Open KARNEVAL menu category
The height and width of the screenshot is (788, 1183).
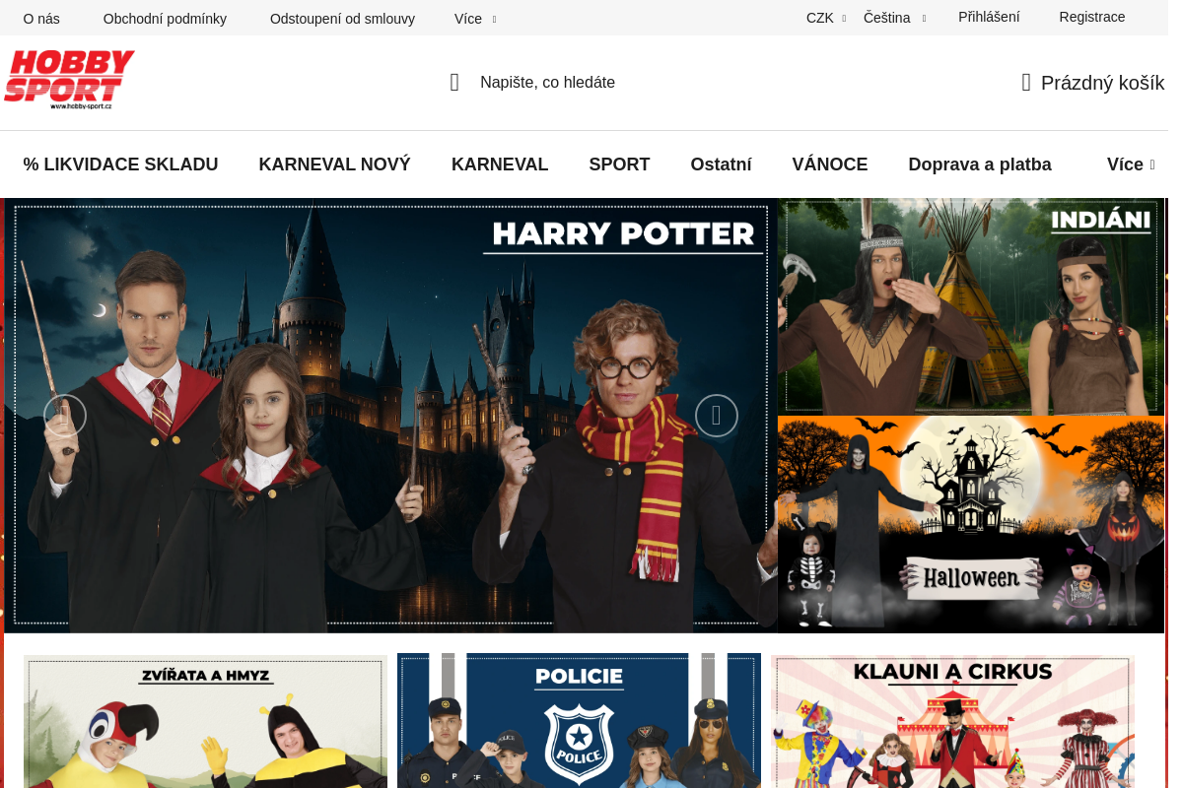click(500, 164)
